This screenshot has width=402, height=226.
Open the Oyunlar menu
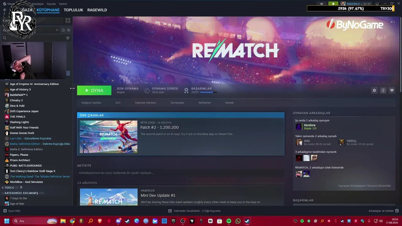tap(51, 4)
